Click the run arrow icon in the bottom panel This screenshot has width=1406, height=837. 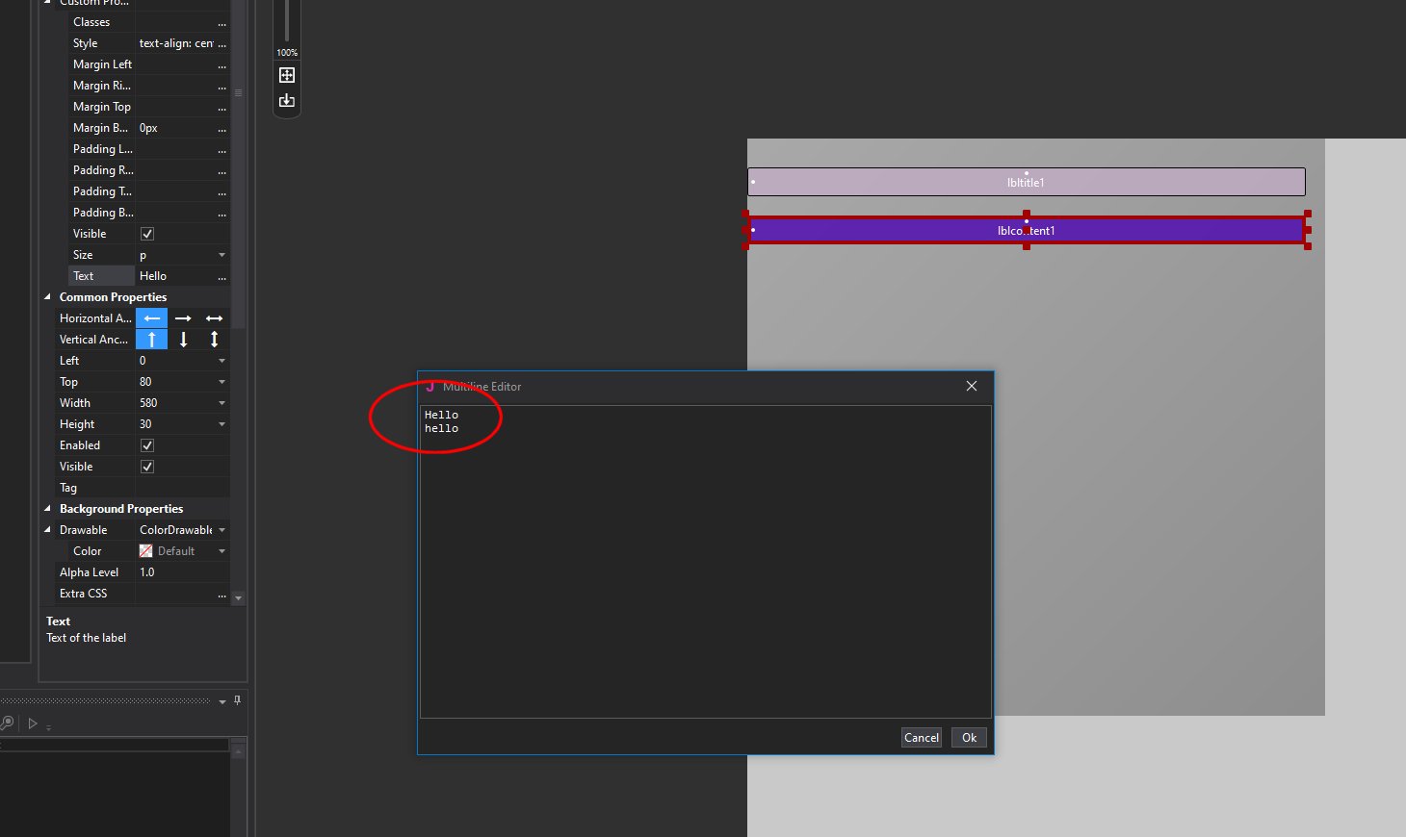click(x=32, y=723)
